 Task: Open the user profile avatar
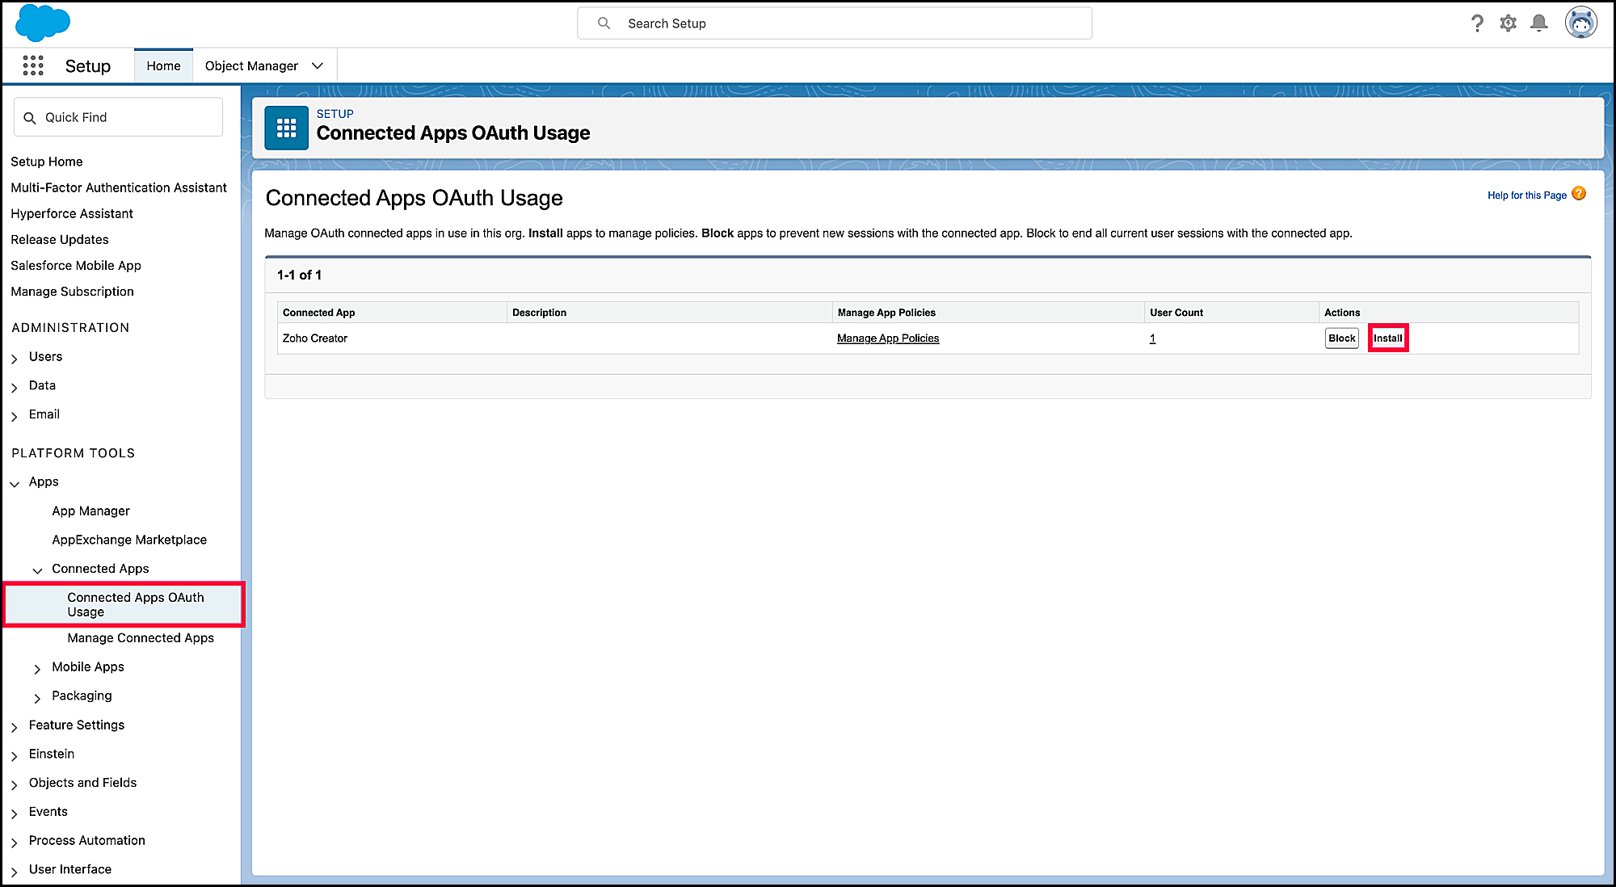[x=1580, y=23]
